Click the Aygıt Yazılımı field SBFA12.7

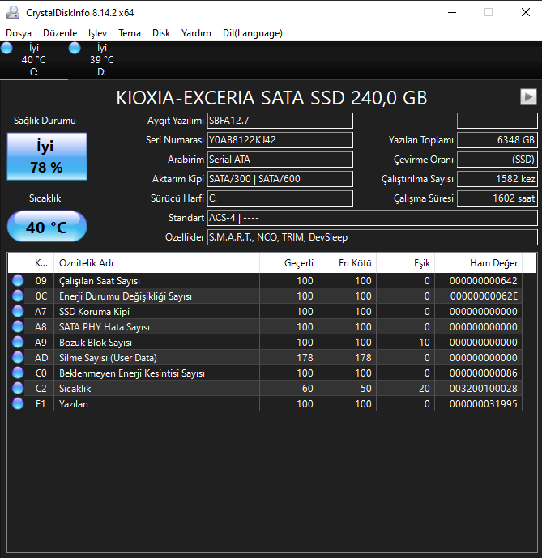[x=280, y=121]
